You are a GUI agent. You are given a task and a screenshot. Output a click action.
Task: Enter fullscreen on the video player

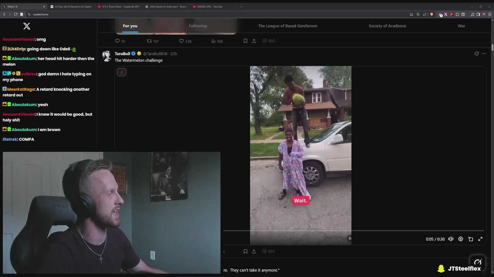(x=480, y=239)
